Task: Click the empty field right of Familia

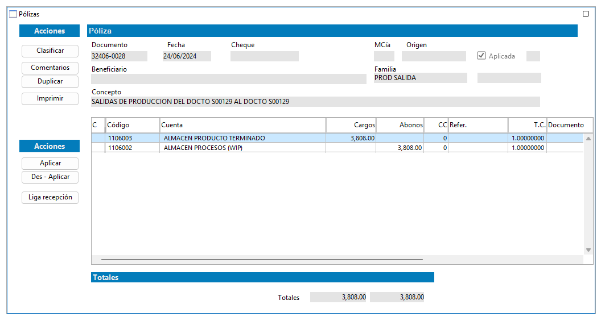Action: point(509,78)
